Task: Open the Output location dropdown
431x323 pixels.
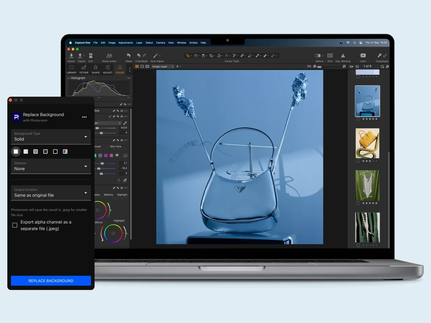Action: [51, 193]
